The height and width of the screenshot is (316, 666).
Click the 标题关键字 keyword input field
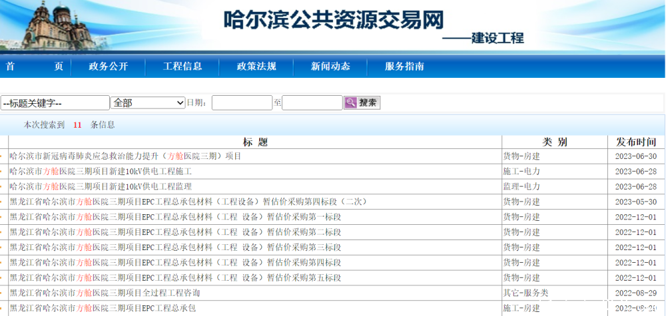click(55, 102)
